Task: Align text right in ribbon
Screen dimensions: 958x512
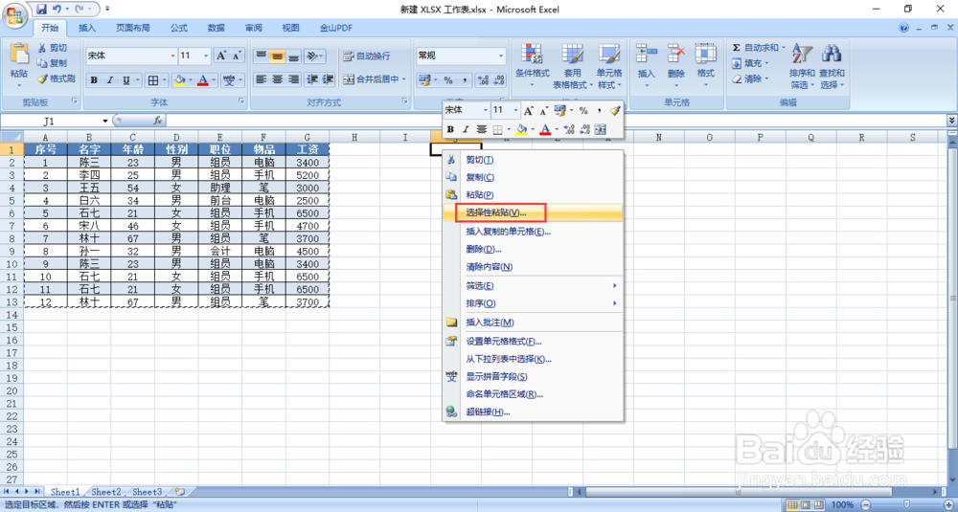Action: 294,79
